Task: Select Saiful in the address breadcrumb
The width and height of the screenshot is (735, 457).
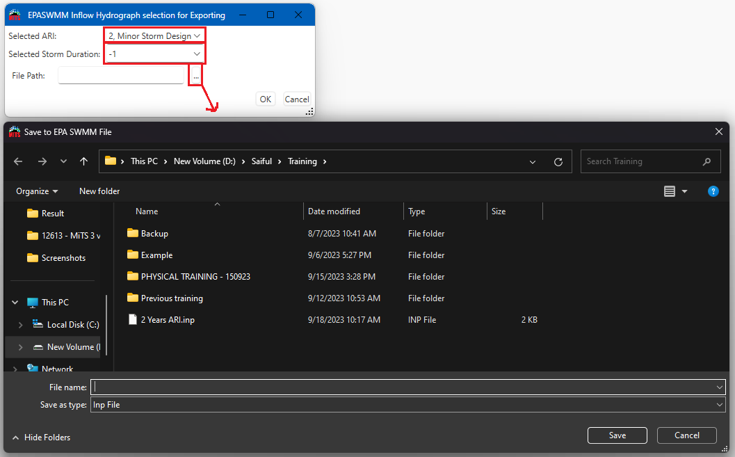Action: click(x=261, y=161)
